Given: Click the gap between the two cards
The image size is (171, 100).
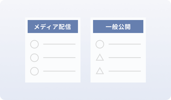Looking at the screenshot, I should [x=85, y=50].
